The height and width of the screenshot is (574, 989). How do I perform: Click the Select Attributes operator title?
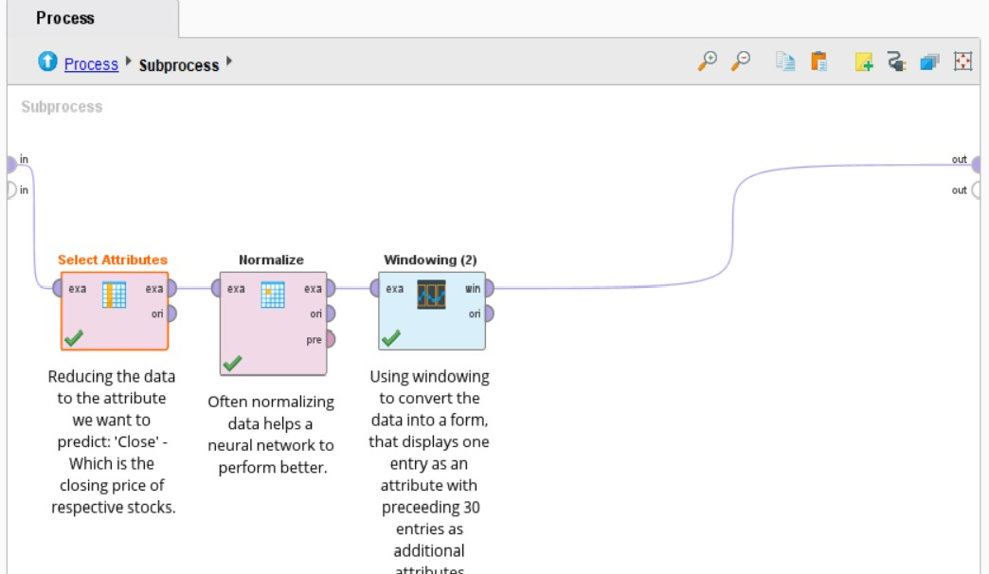coord(113,260)
